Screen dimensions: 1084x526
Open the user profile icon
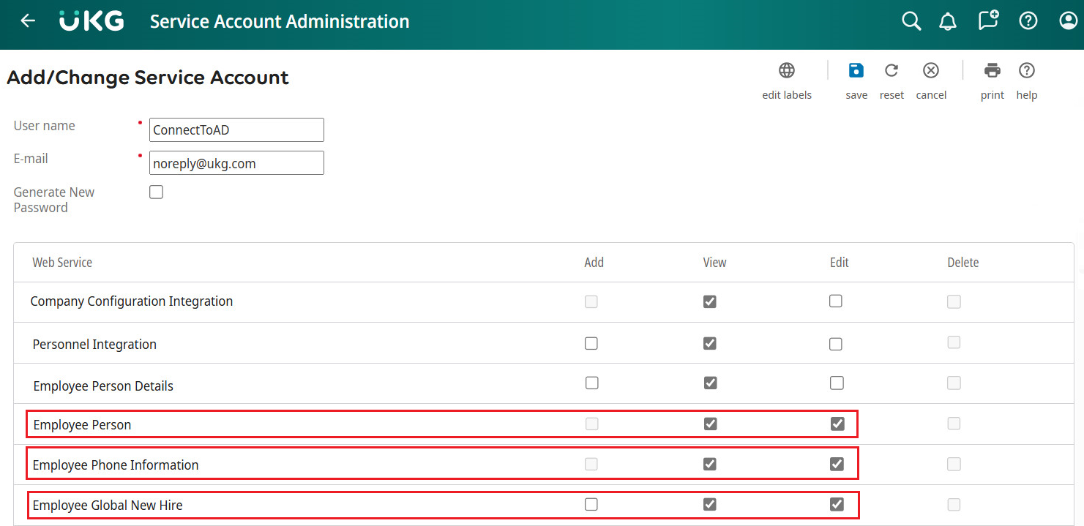point(1069,21)
